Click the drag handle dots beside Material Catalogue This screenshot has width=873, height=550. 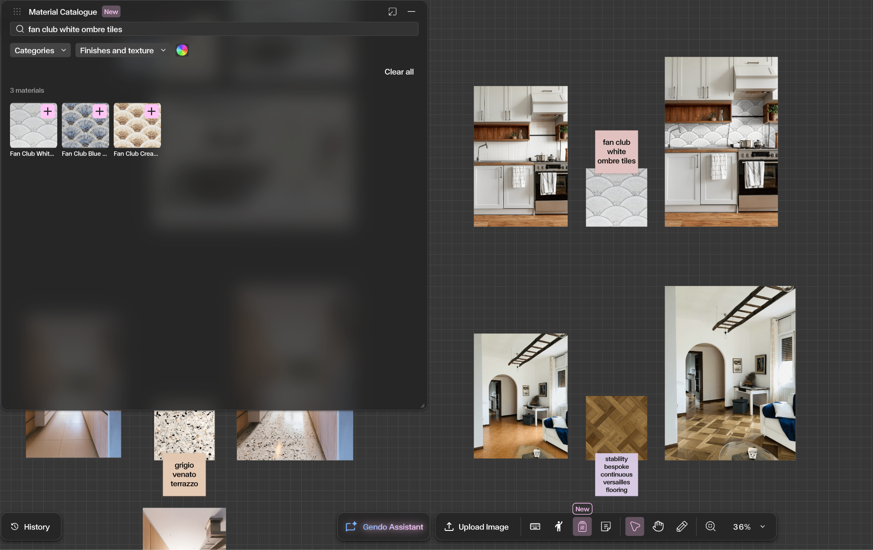pos(17,12)
